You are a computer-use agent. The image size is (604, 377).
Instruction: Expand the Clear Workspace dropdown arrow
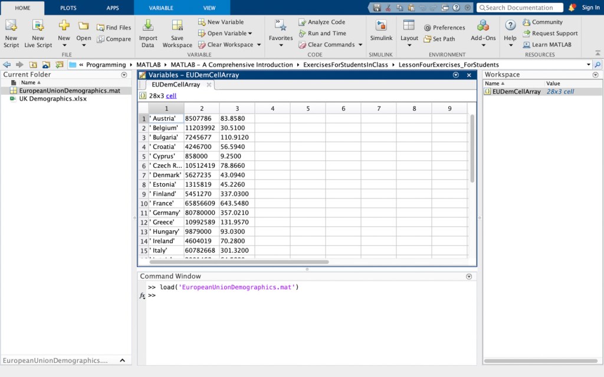(259, 45)
